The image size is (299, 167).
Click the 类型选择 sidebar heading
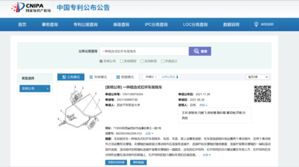pos(28,78)
